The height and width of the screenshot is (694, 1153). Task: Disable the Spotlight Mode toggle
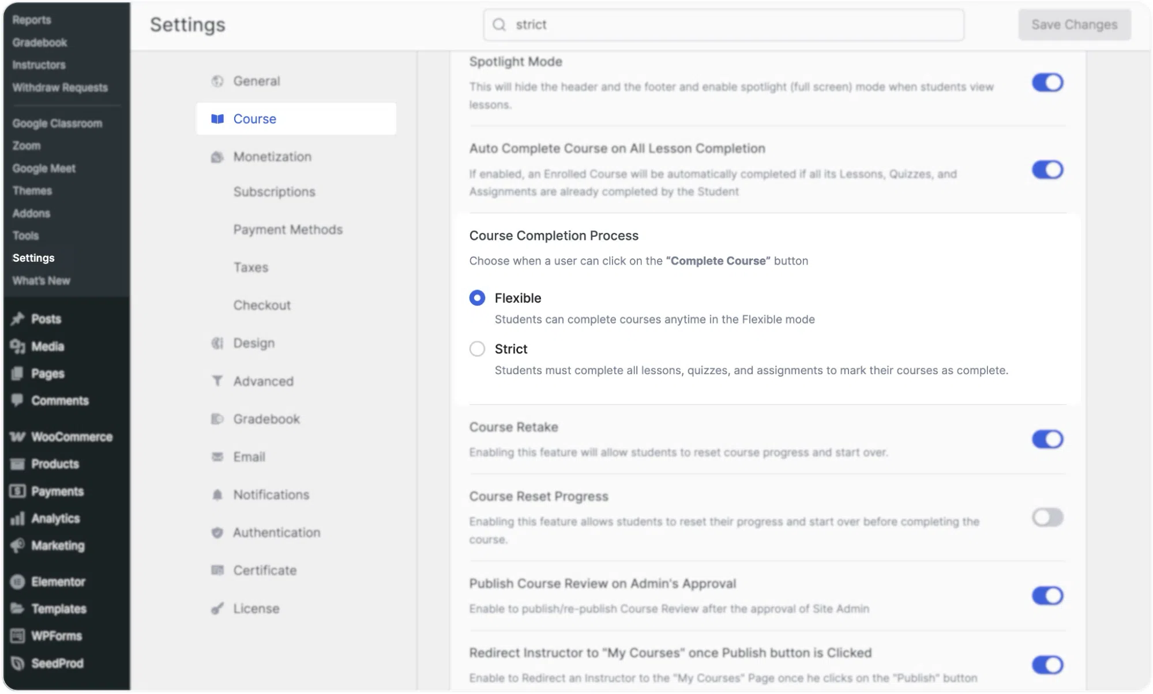[x=1047, y=83]
